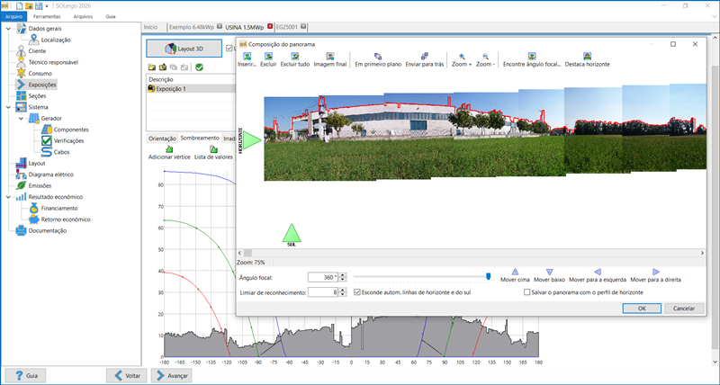720x385 pixels.
Task: Enable Salvar o panorama com perfil checkbox
Action: (x=527, y=292)
